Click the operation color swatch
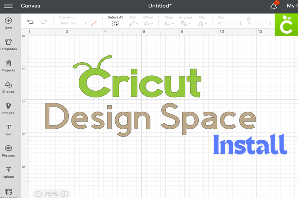The width and height of the screenshot is (298, 198). [x=94, y=23]
